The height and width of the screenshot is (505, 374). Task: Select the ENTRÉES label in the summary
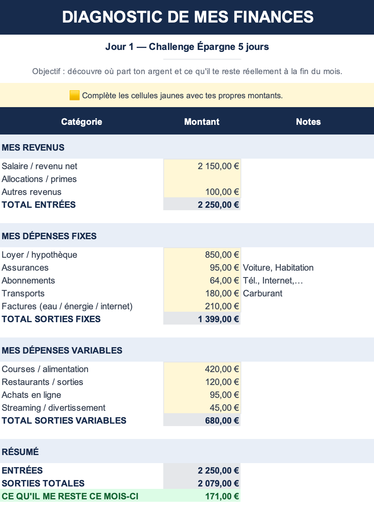tap(22, 470)
